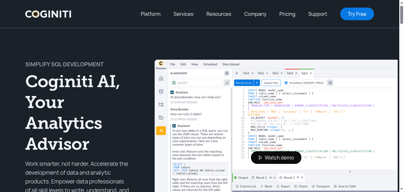404x192 pixels.
Task: Unpin the Result 2 tab
Action: [298, 177]
